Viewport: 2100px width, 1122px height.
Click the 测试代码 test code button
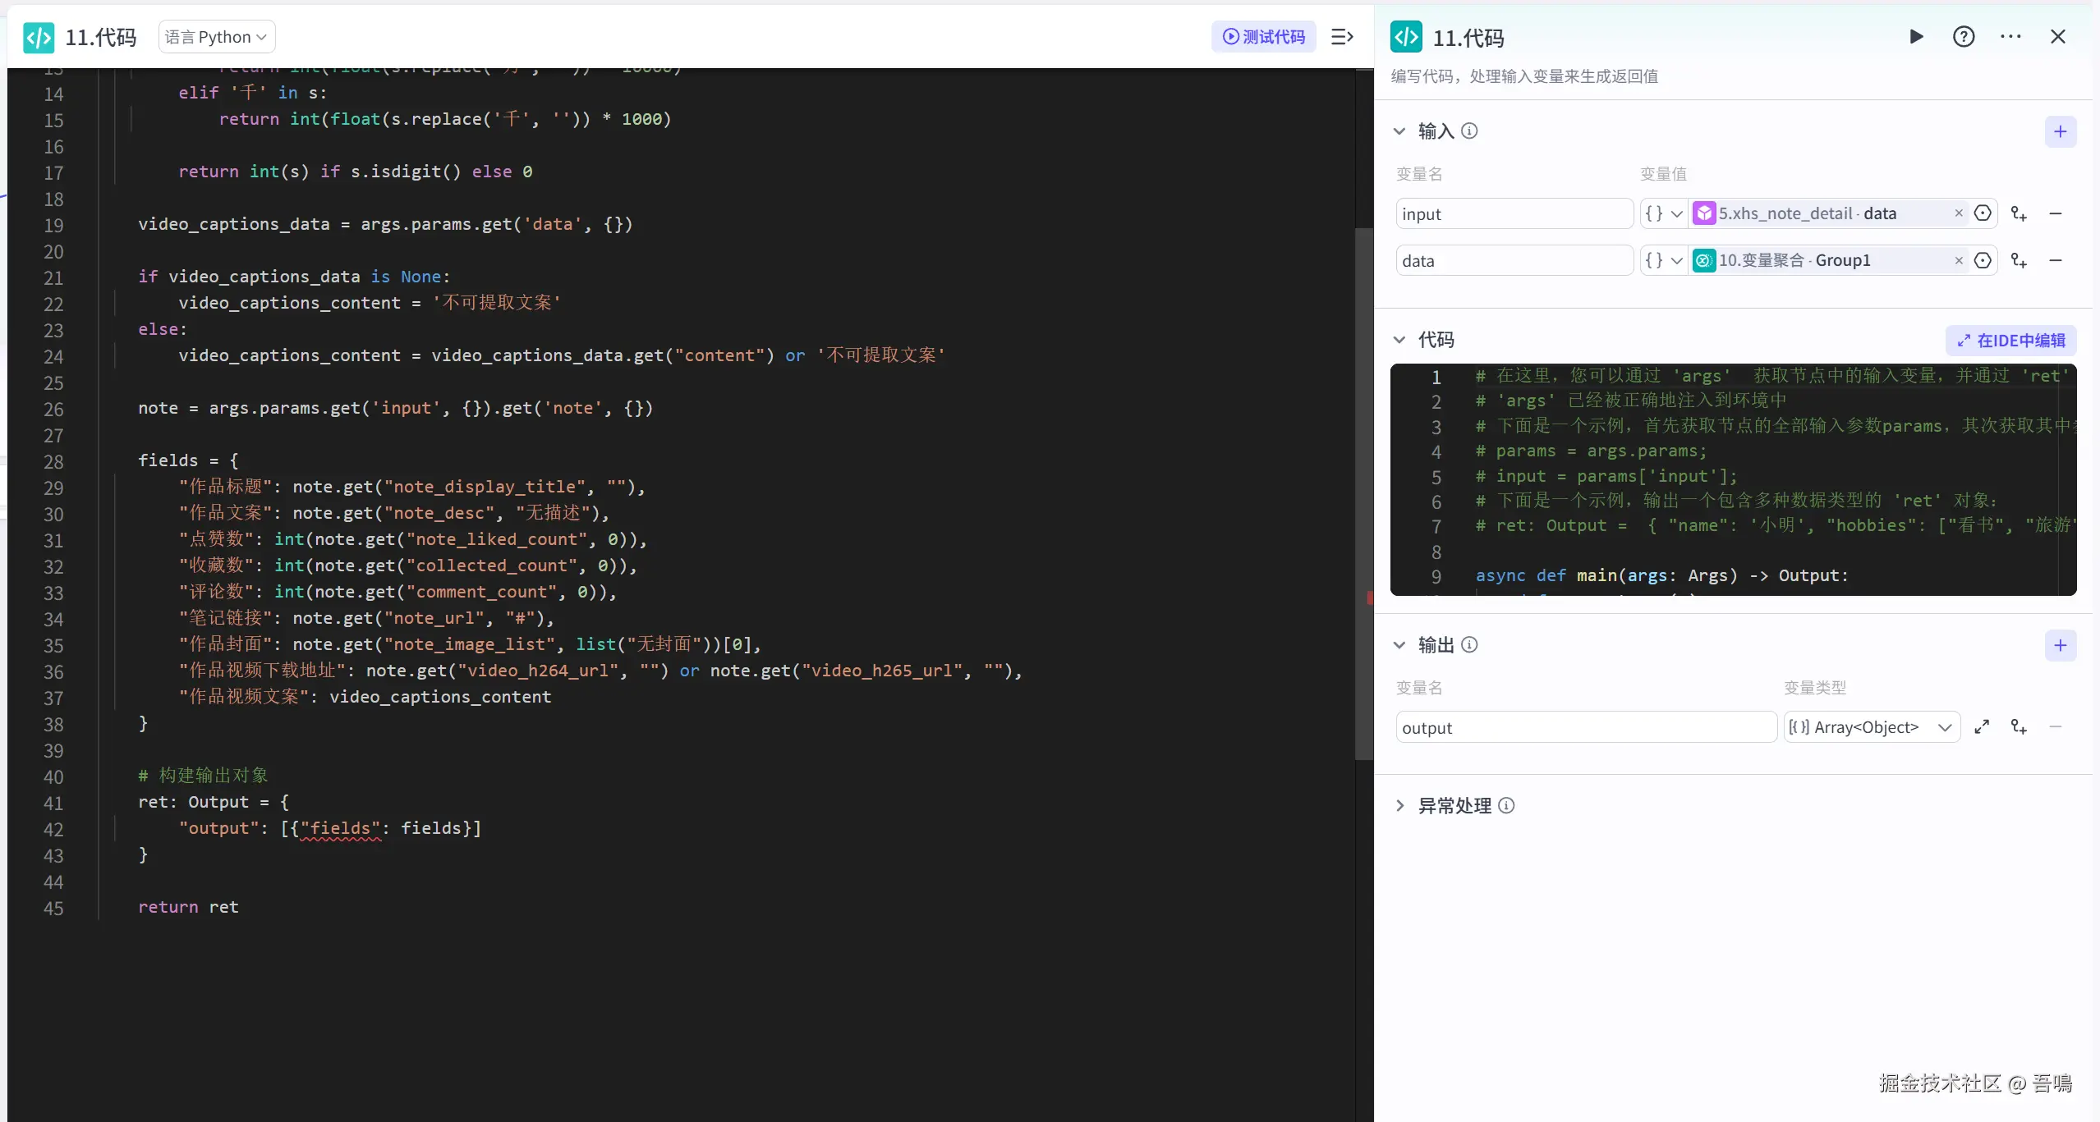[x=1263, y=37]
